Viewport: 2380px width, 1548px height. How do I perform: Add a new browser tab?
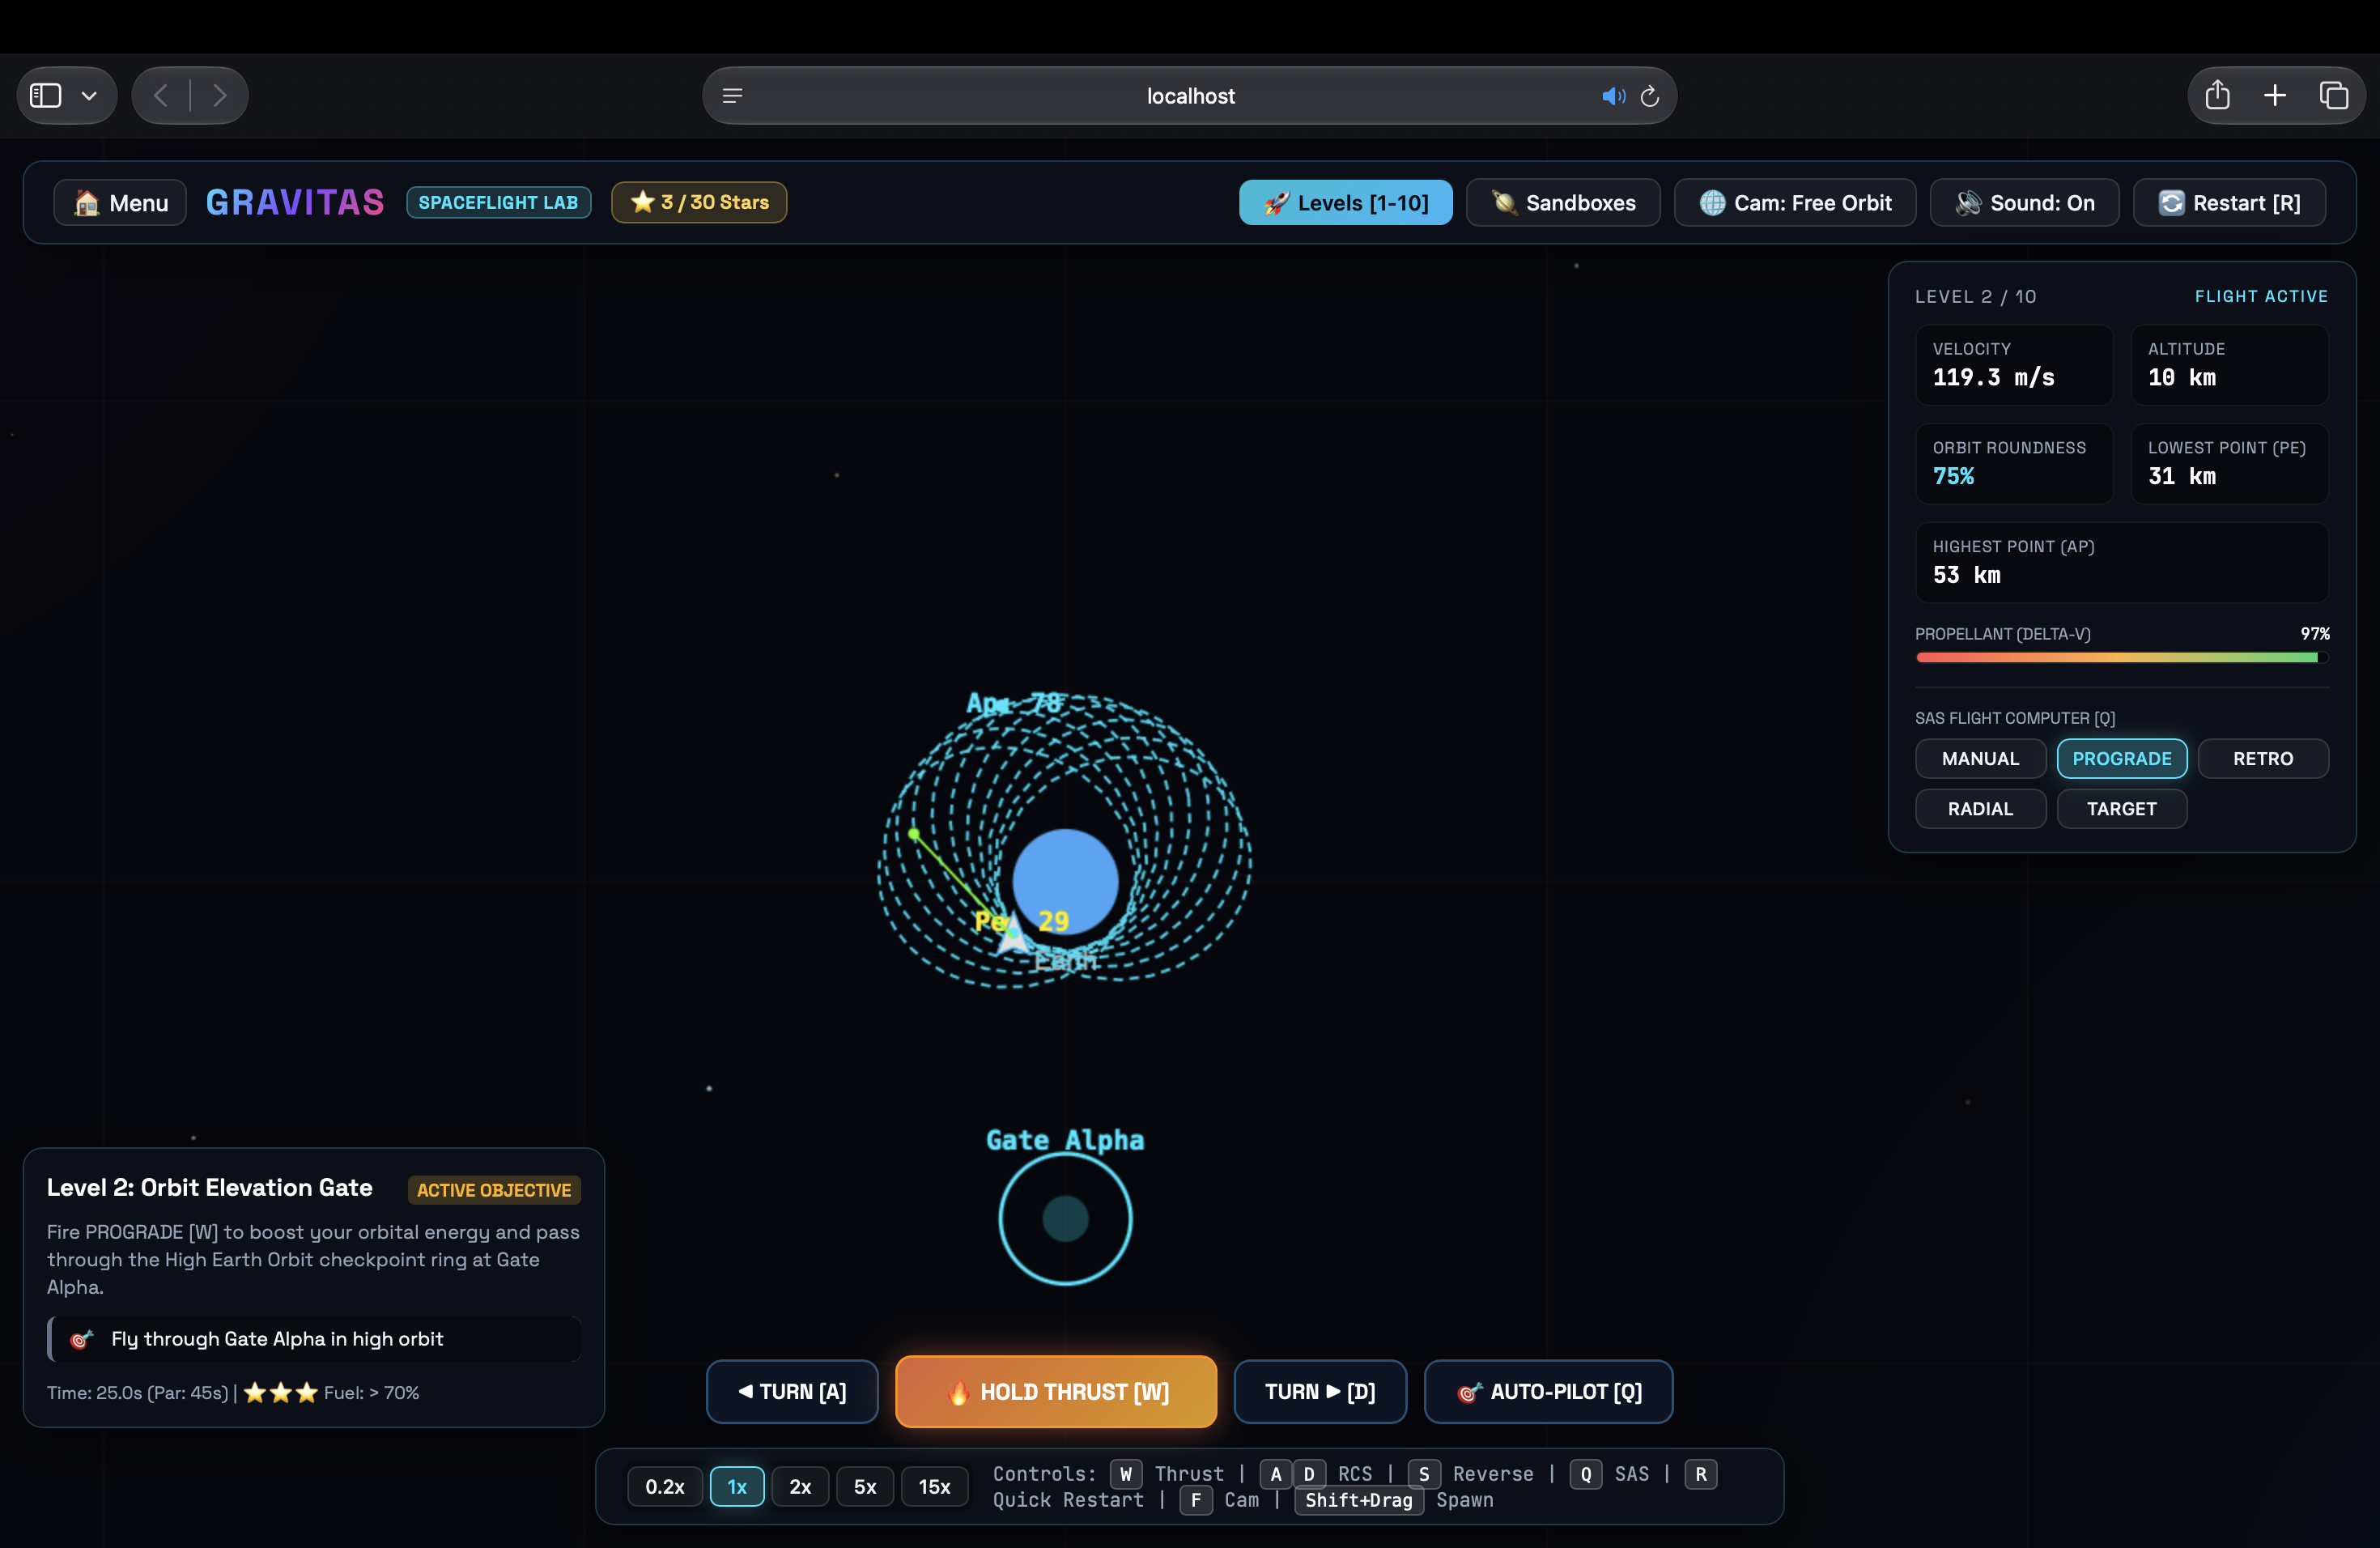(x=2275, y=95)
